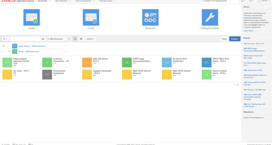Image resolution: width=272 pixels, height=145 pixels.
Task: Open Inventory Transations IT app icon
Action: pos(47,63)
